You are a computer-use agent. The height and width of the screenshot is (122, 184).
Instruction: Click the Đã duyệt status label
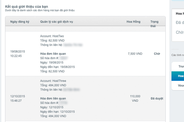pos(157,98)
